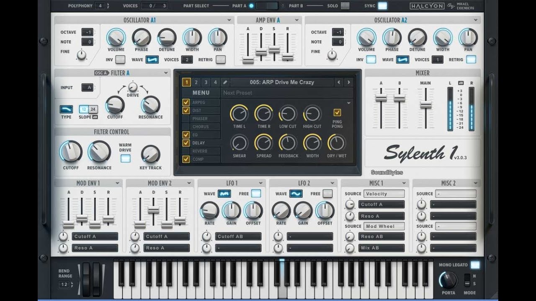
Task: Click the Oscillator A1 Detune knob
Action: [167, 38]
